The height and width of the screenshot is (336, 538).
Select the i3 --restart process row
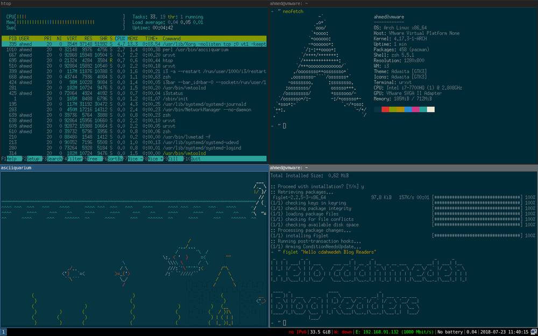pos(134,72)
